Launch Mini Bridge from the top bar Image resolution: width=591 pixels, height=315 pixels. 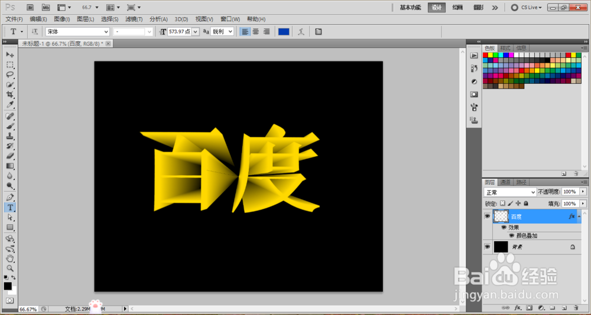46,7
